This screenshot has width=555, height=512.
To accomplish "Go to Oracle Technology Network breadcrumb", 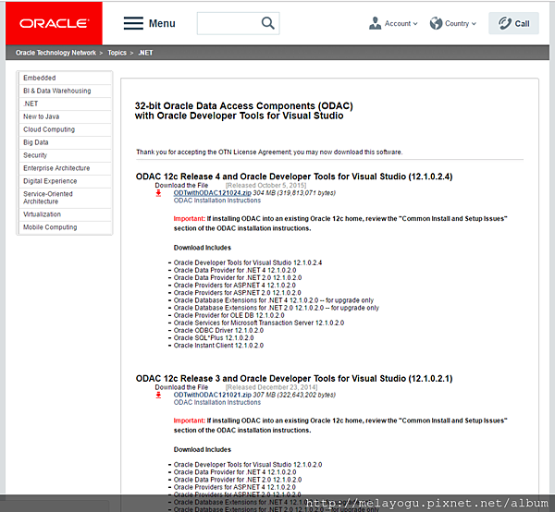I will click(55, 53).
